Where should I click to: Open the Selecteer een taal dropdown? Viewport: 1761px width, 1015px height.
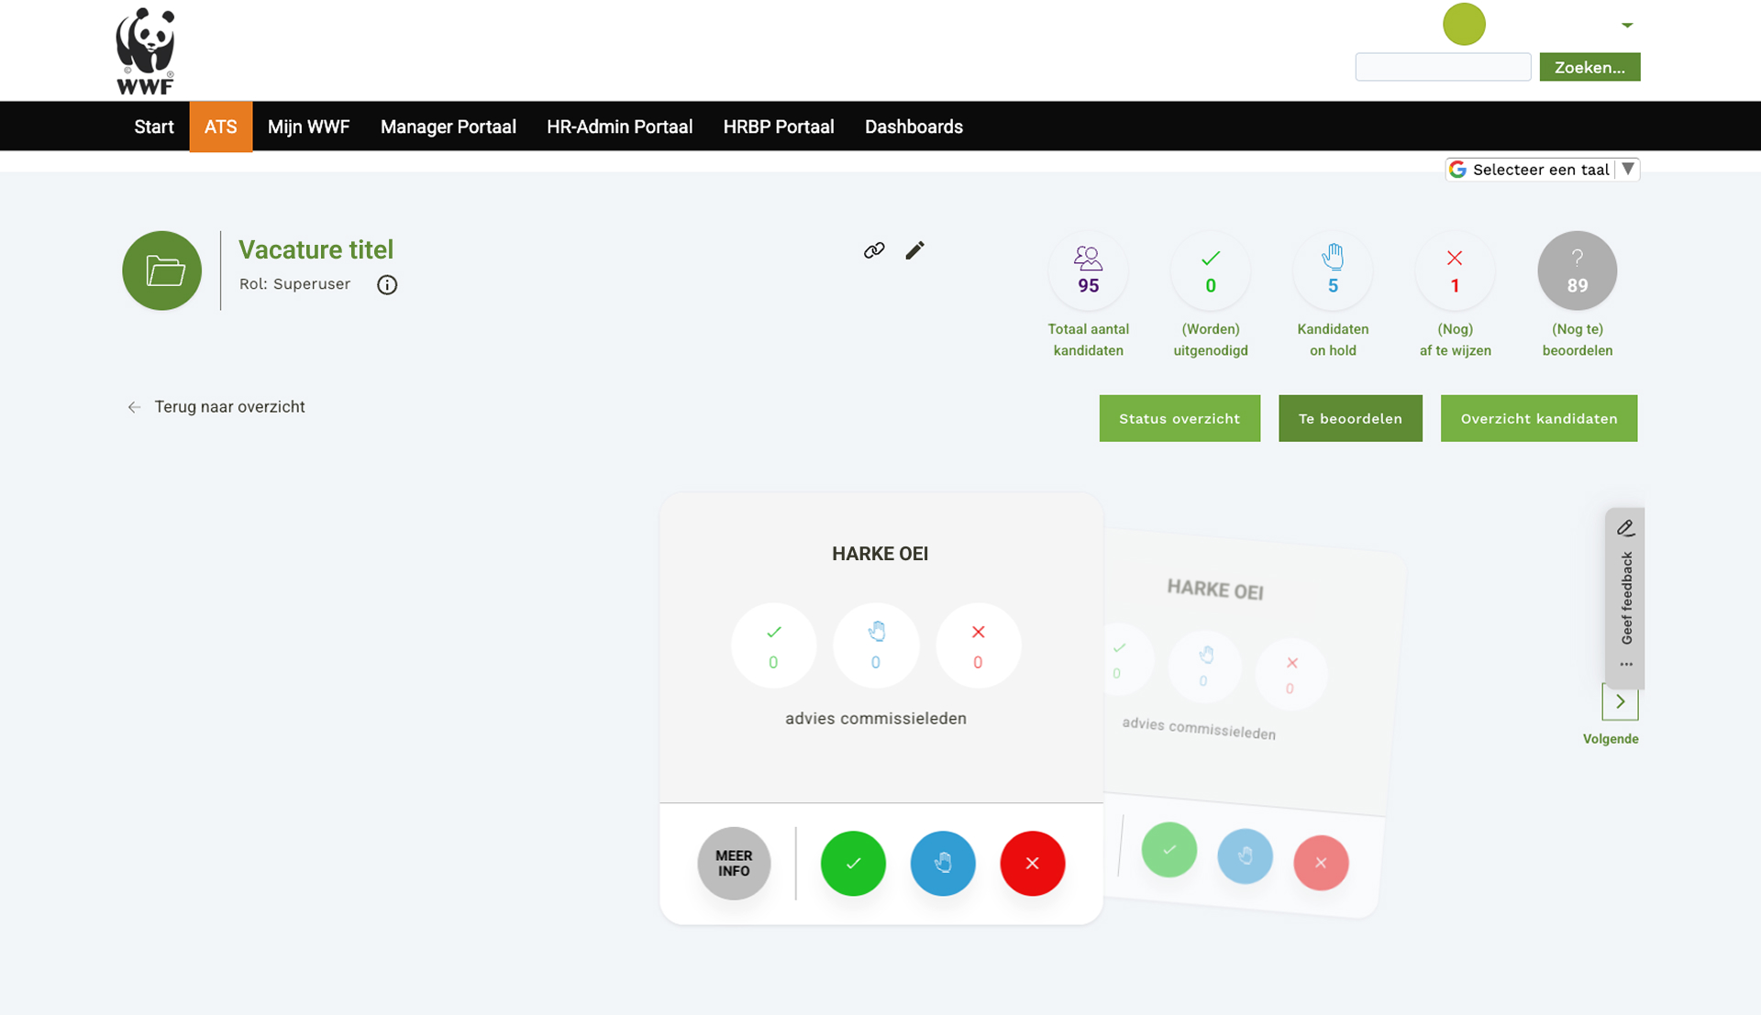pyautogui.click(x=1543, y=170)
